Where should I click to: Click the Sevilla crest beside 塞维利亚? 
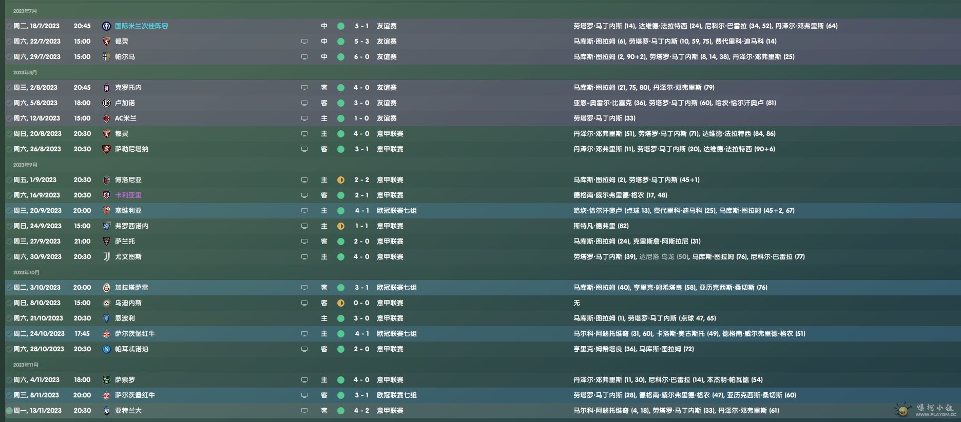click(x=106, y=211)
